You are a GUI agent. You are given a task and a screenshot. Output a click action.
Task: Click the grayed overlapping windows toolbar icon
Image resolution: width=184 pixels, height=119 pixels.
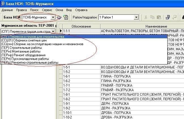click(174, 17)
